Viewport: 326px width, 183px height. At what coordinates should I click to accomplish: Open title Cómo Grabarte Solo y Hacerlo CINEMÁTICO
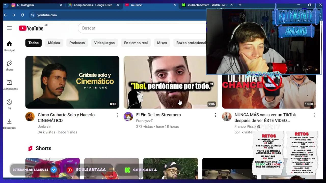pyautogui.click(x=66, y=118)
